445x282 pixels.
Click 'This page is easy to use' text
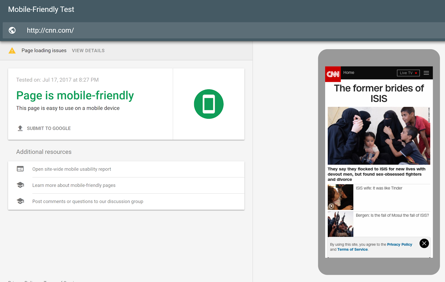(68, 108)
